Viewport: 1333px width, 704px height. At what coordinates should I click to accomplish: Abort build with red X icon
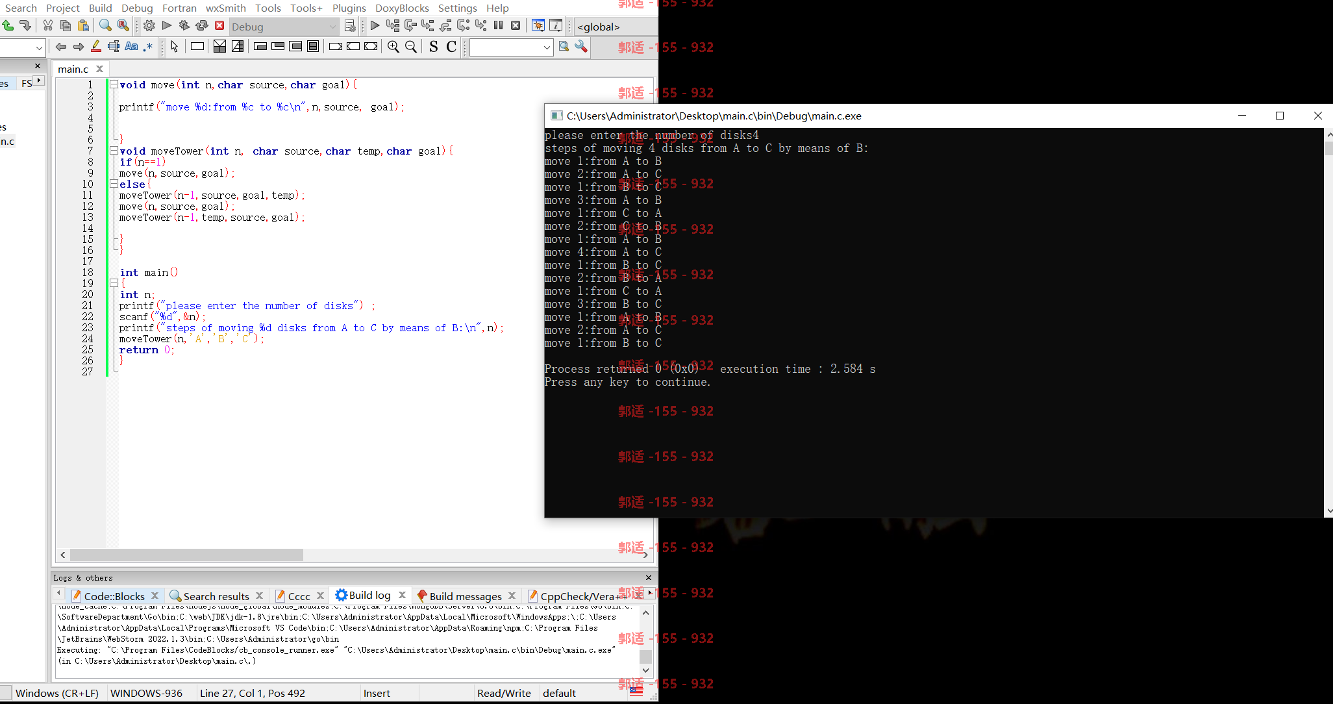pos(219,26)
